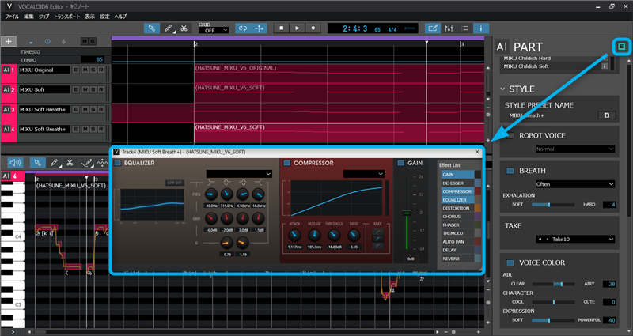The width and height of the screenshot is (633, 336).
Task: Select the scissors tool in main toolbar
Action: pos(184,28)
